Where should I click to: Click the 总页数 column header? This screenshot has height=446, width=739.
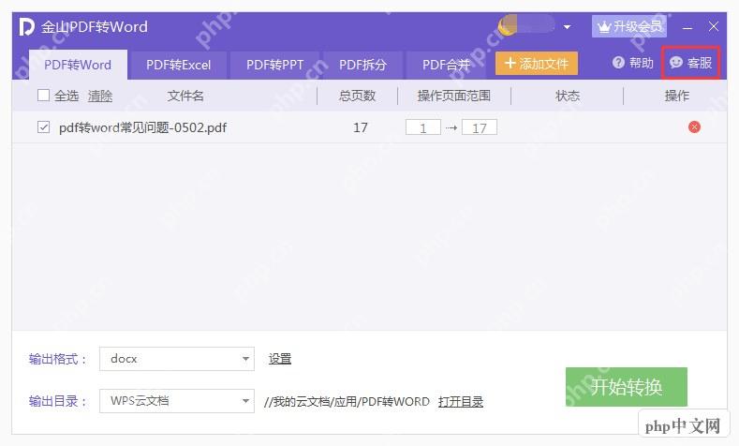pyautogui.click(x=357, y=96)
